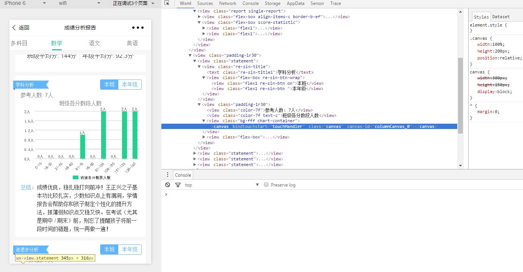The image size is (523, 272).
Task: Toggle 本年级 in the 学科分析 section
Action: coord(130,85)
